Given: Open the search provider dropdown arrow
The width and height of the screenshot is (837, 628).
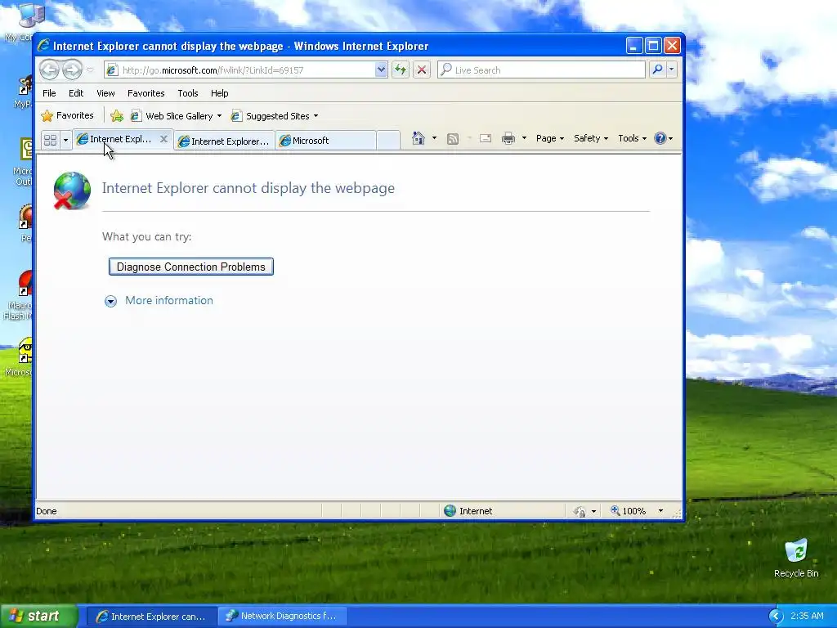Looking at the screenshot, I should click(x=672, y=70).
